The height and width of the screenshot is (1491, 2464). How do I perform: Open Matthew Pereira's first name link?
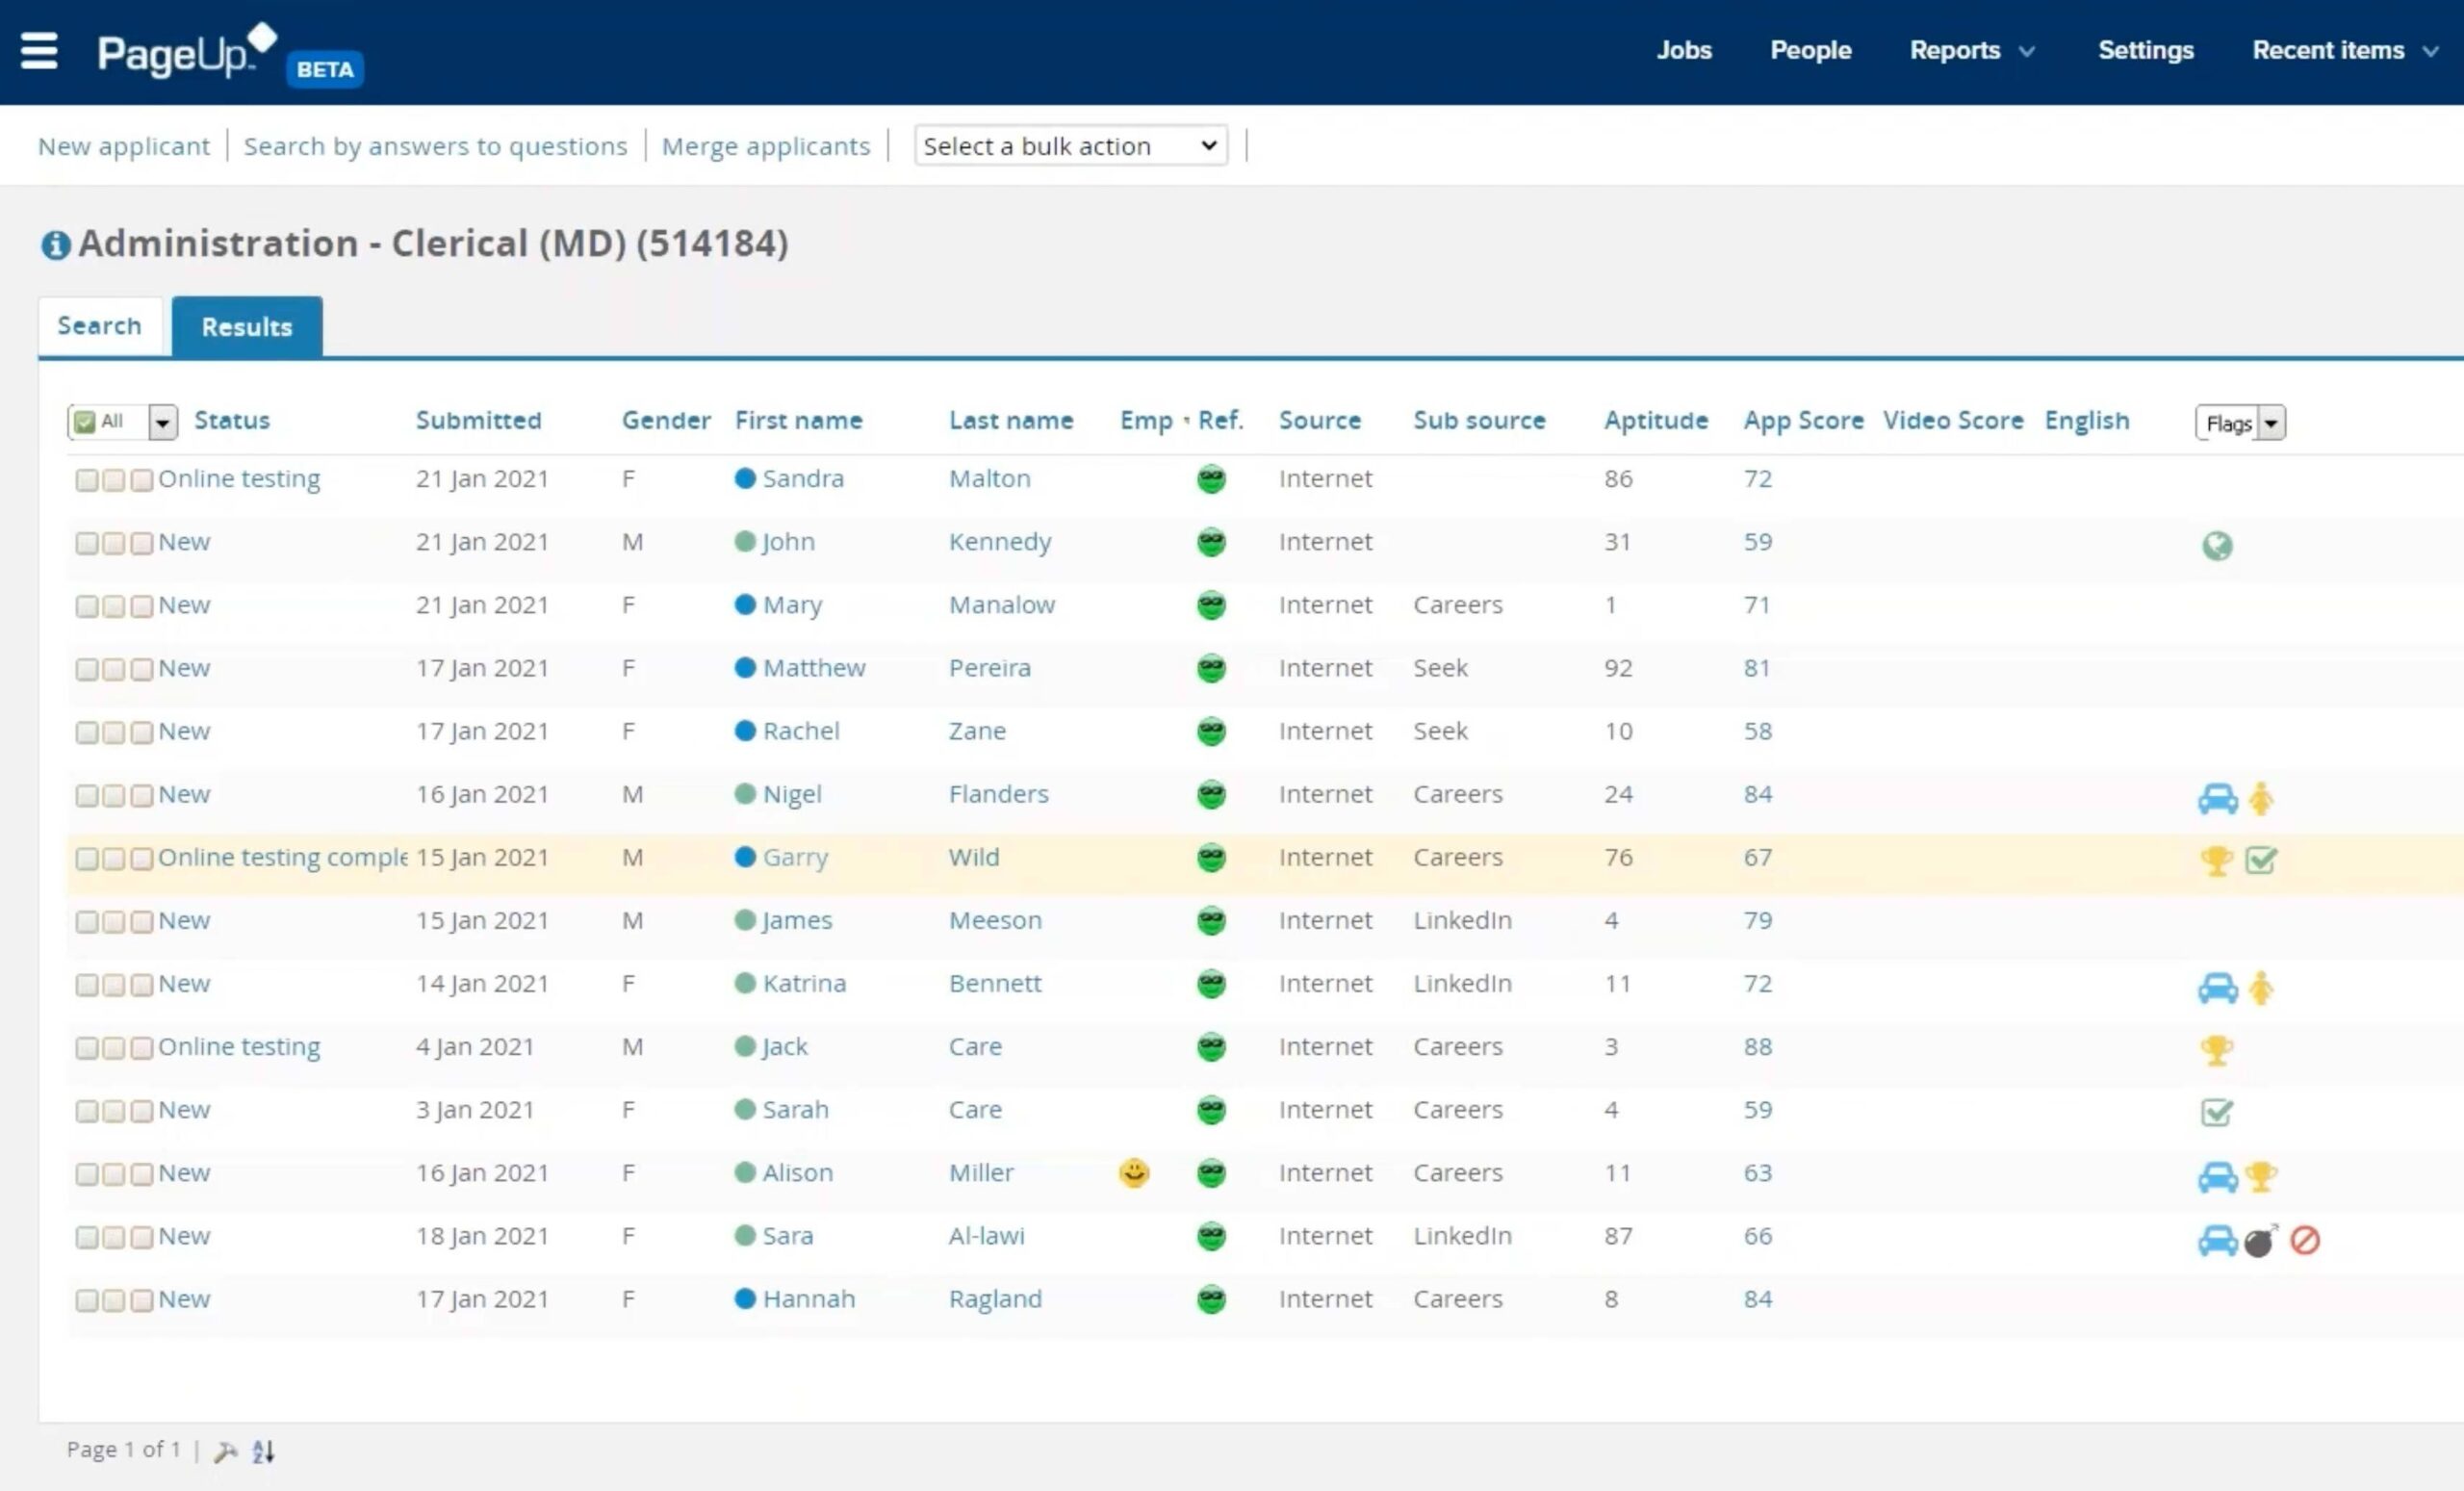click(815, 667)
